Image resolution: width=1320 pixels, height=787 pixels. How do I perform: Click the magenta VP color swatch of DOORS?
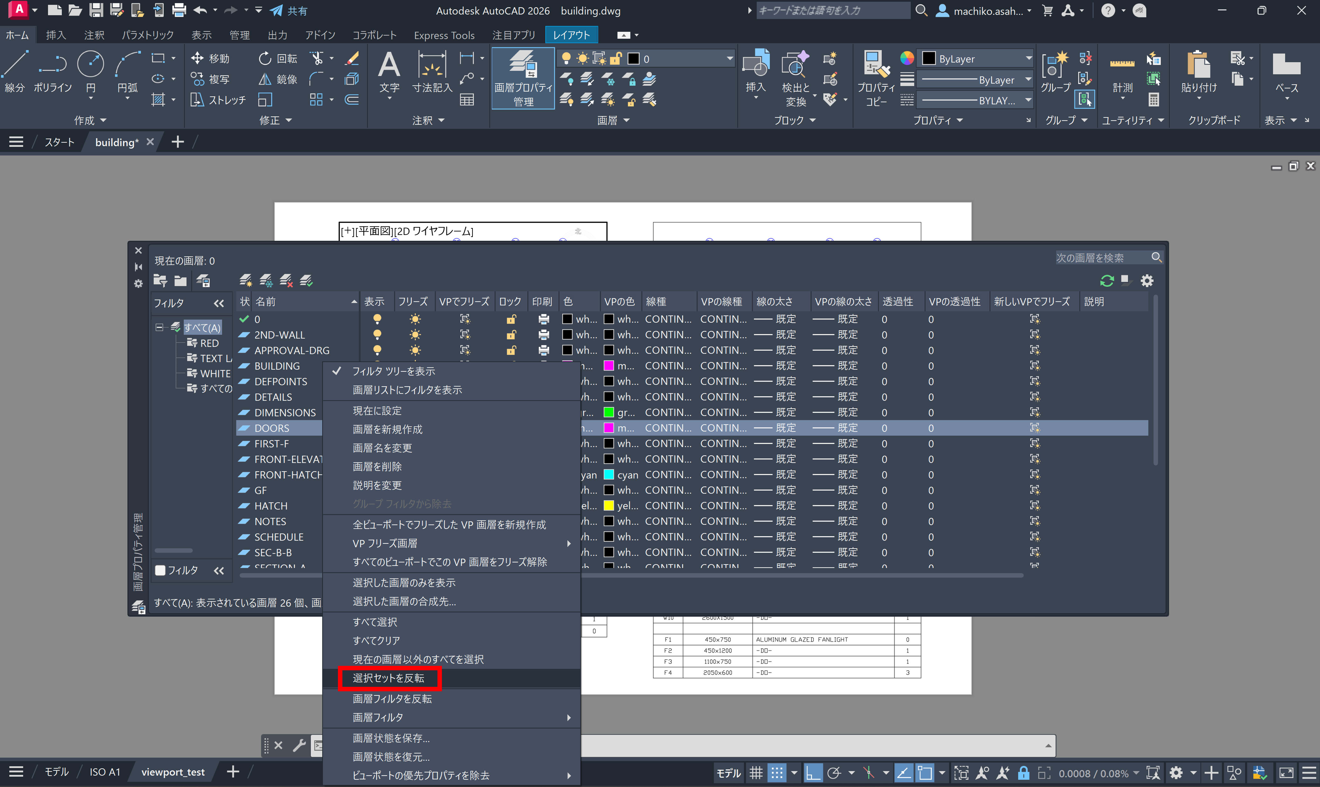[608, 428]
